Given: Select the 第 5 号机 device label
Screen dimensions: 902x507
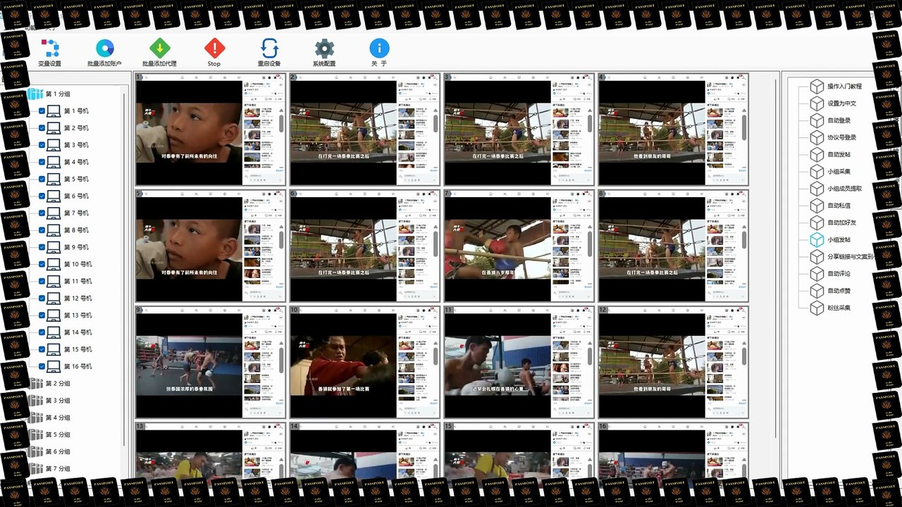Looking at the screenshot, I should tap(76, 179).
